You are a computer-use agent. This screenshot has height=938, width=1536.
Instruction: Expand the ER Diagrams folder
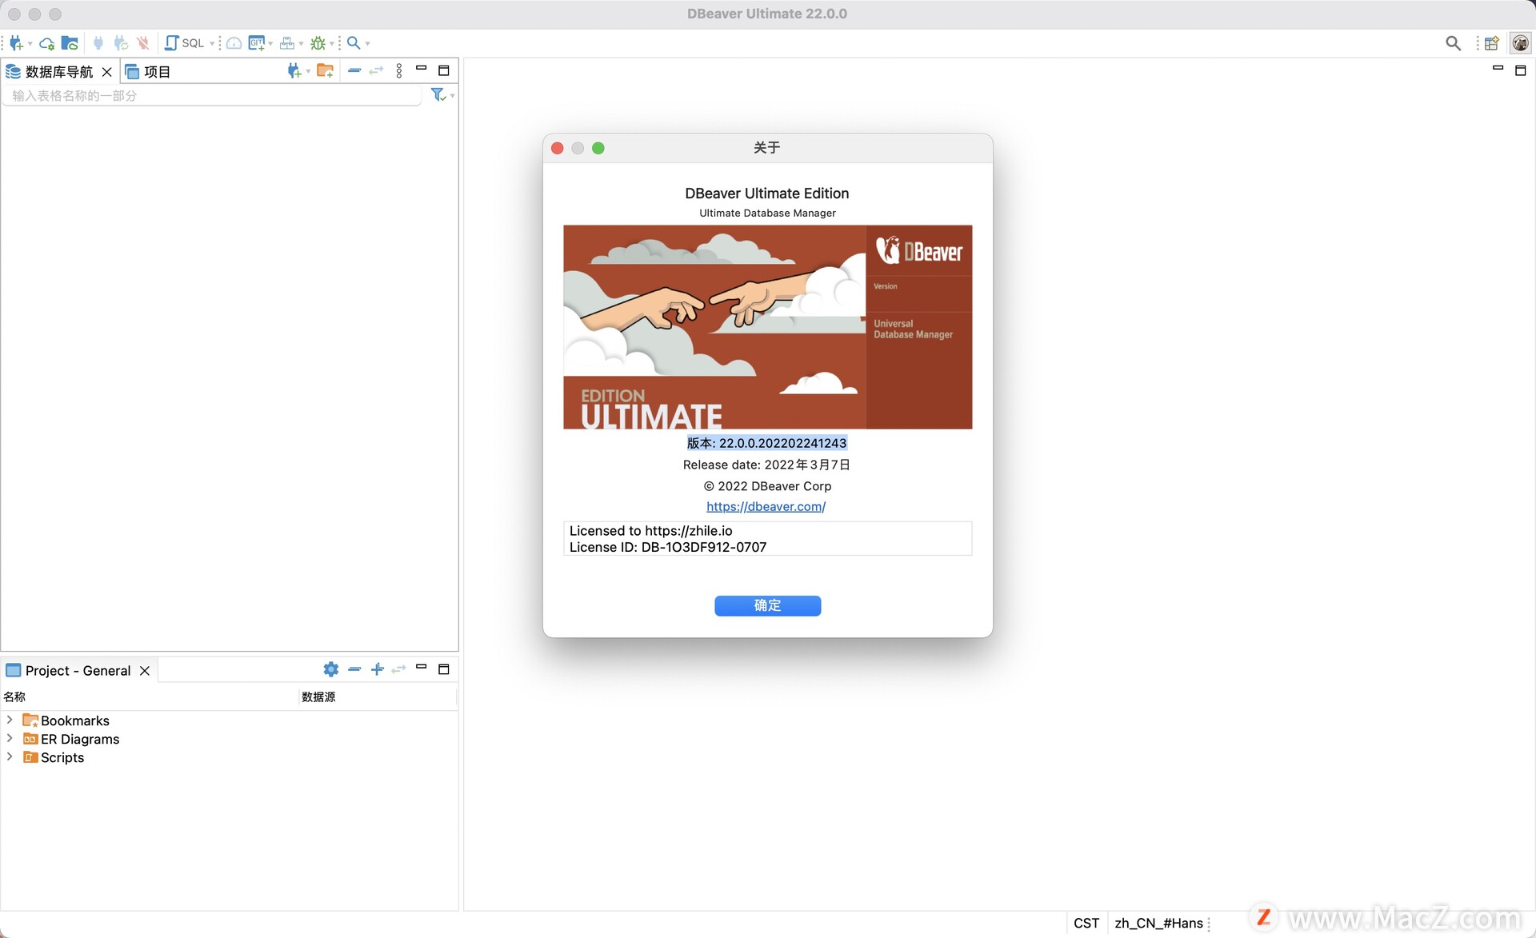coord(10,739)
